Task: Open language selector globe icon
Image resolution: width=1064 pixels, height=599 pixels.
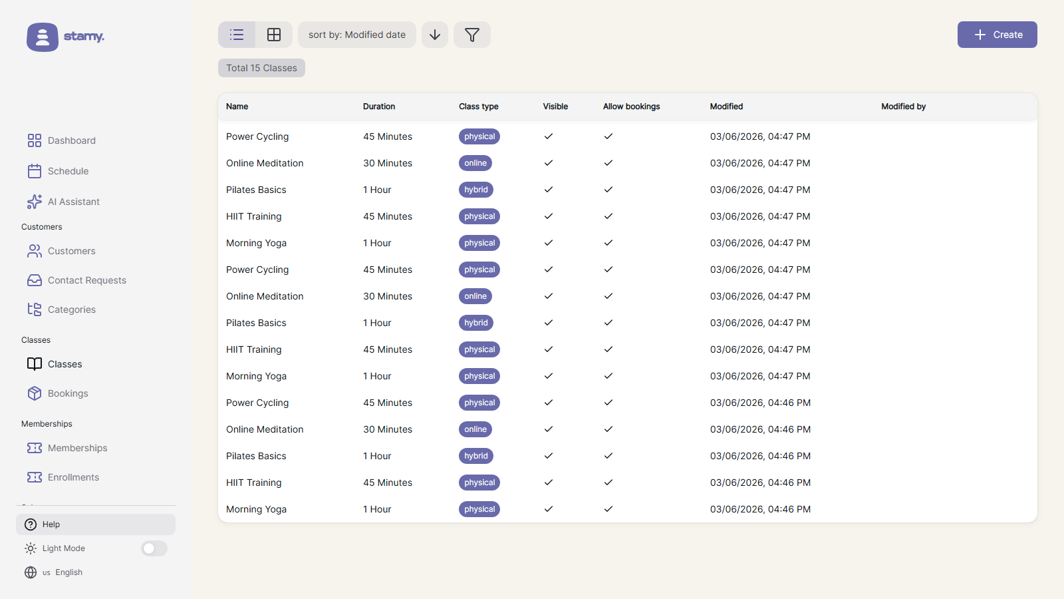Action: click(31, 572)
